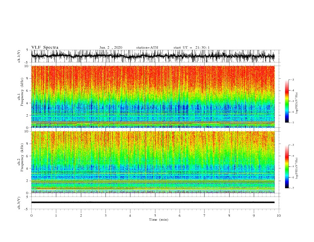The image size is (314, 242).
Task: Click the "4" tick on the time axis
Action: pyautogui.click(x=130, y=216)
